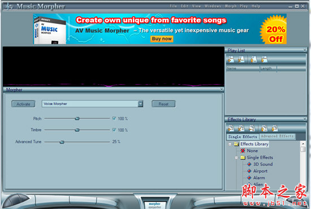Click the move effect down icon in Effects Library
Viewport: 311px width, 209px height.
coord(275,128)
